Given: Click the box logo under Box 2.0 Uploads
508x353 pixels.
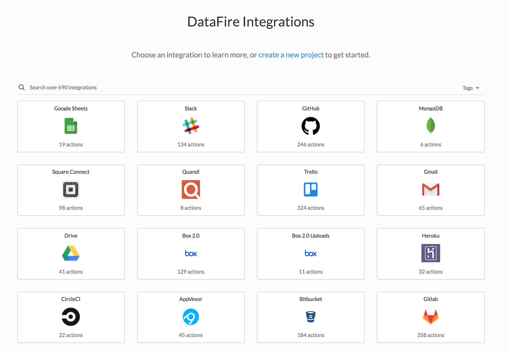Looking at the screenshot, I should pos(311,253).
